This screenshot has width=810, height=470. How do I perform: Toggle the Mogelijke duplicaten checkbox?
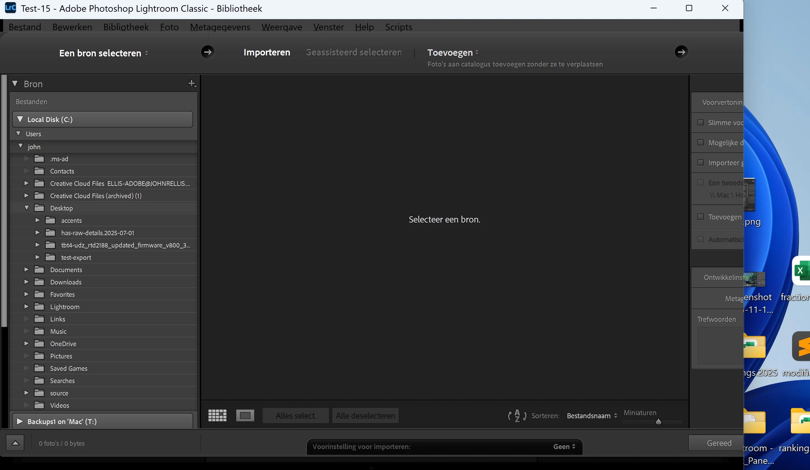(x=700, y=142)
